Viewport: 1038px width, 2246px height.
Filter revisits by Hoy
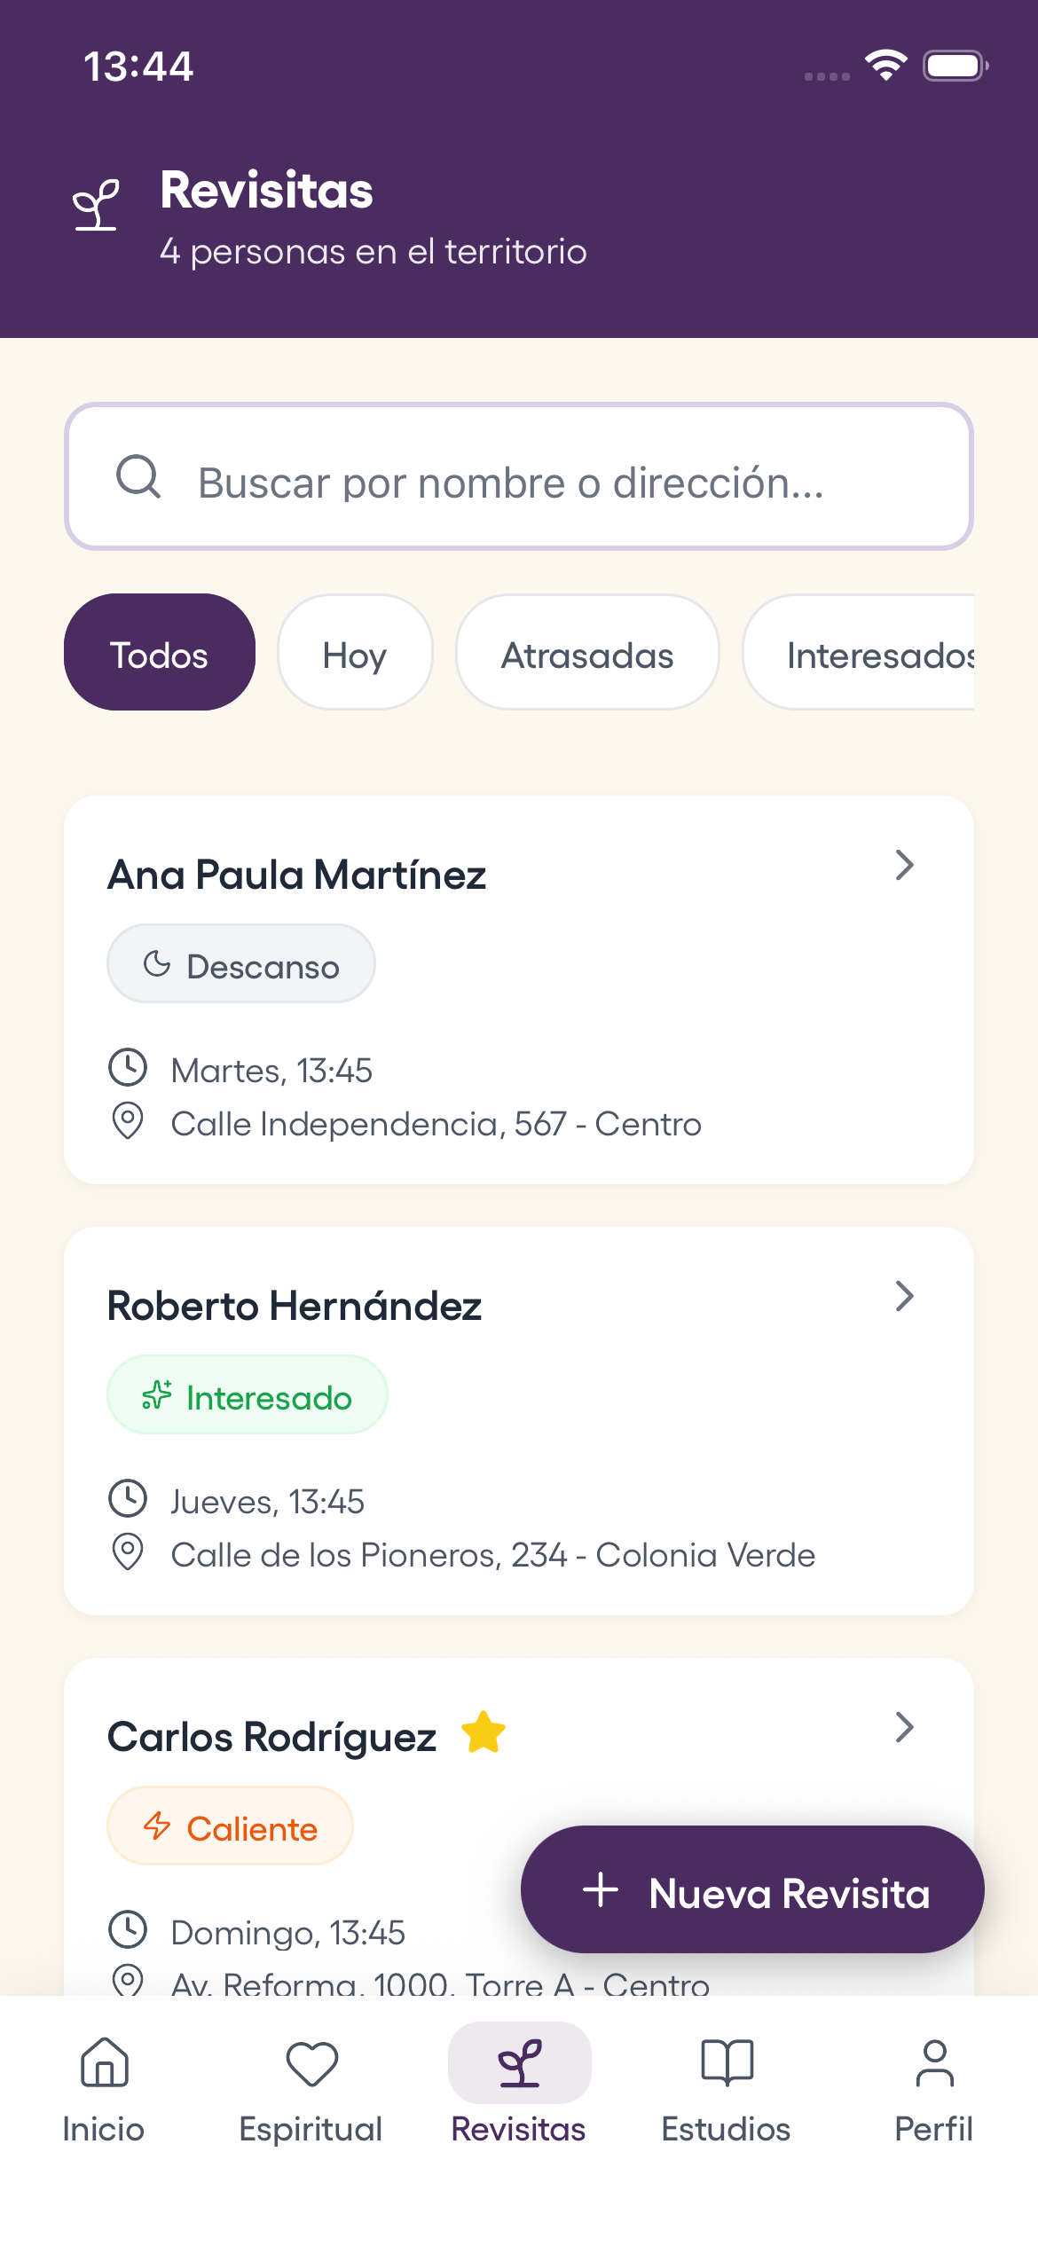coord(355,653)
